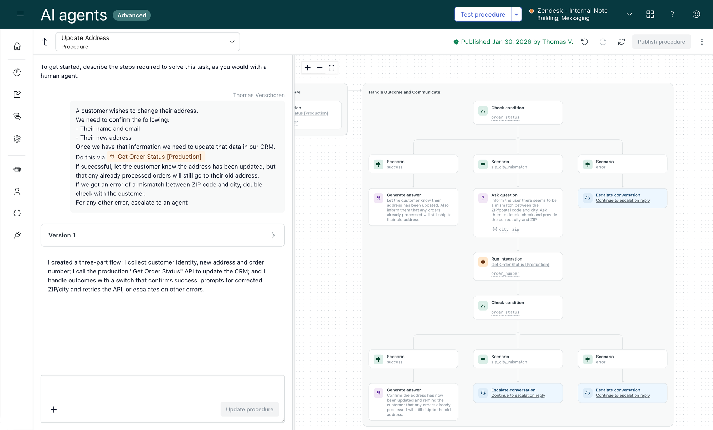Open the integrations plug icon in sidebar

click(x=17, y=235)
